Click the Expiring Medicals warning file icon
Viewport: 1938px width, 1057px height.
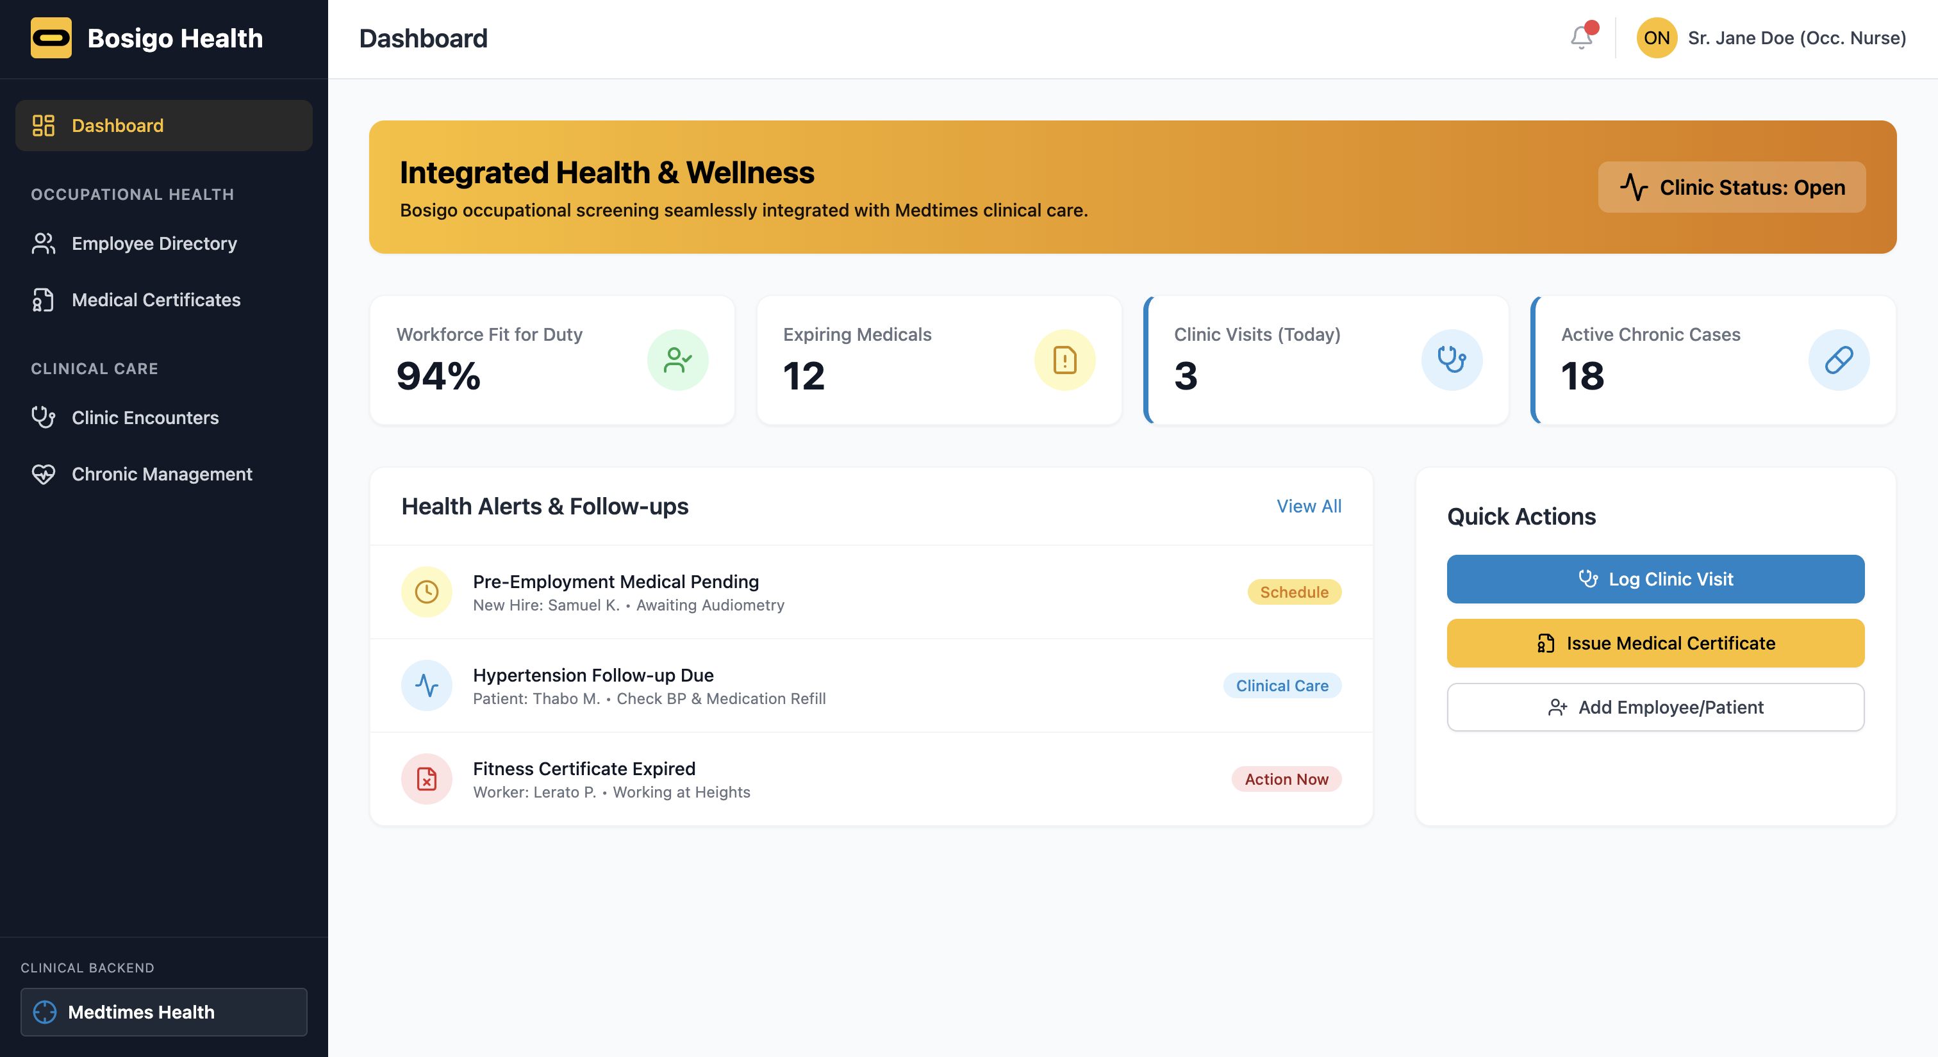pyautogui.click(x=1064, y=360)
